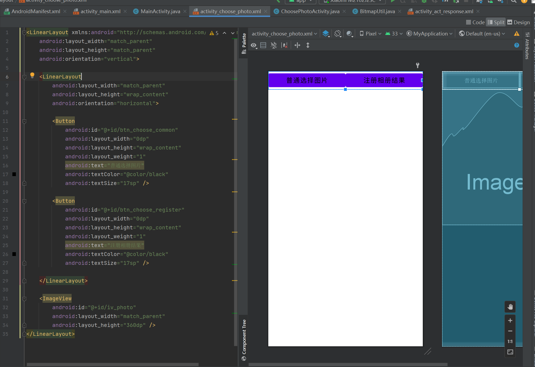Click the design pane horizontal scrollbar
Image resolution: width=535 pixels, height=367 pixels.
coord(348,365)
